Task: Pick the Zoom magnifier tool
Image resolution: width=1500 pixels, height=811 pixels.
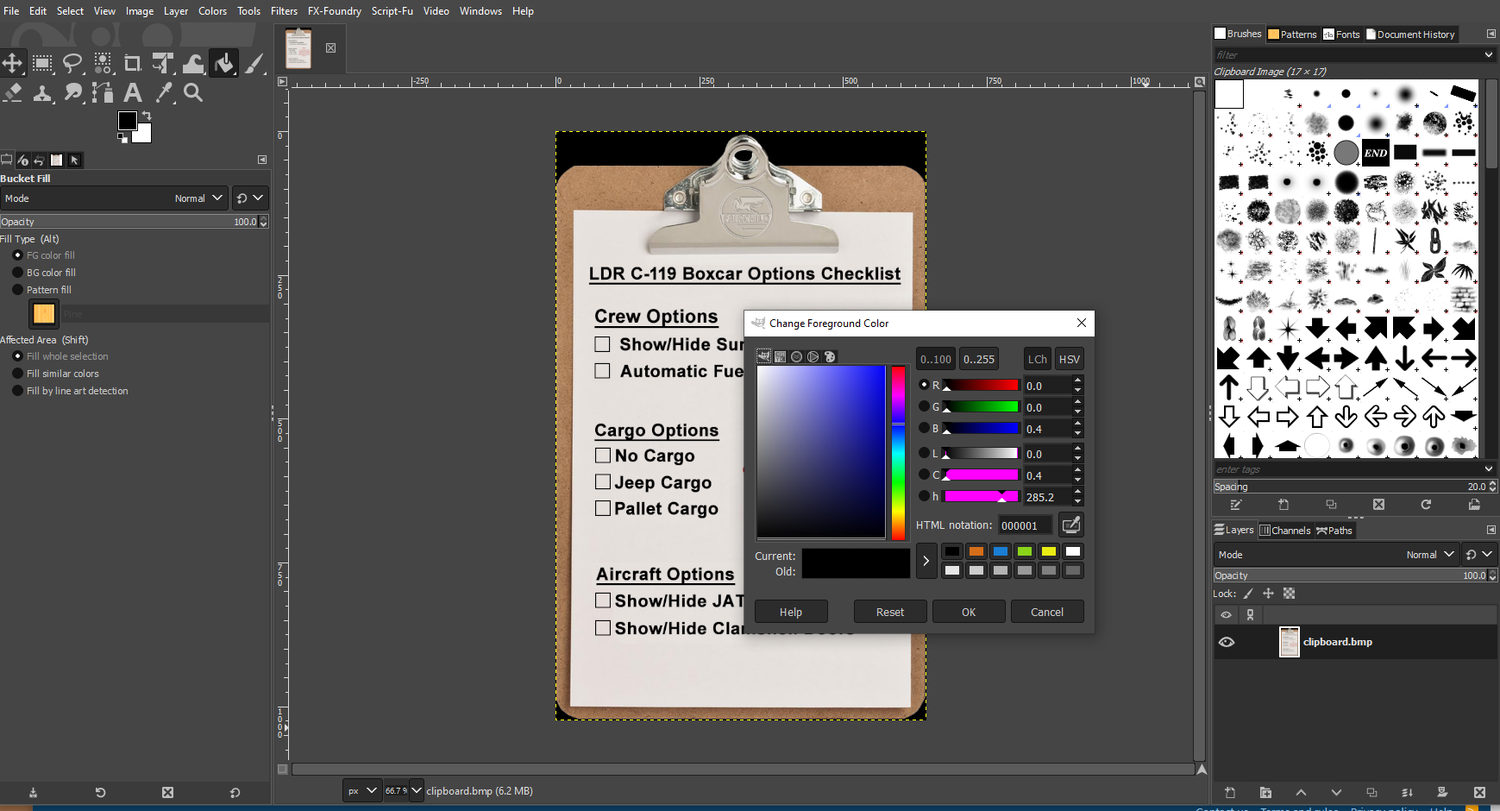Action: (193, 92)
